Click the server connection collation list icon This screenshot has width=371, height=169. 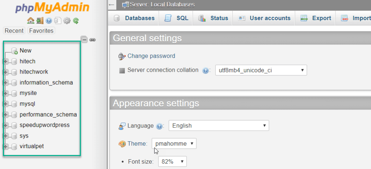click(122, 70)
